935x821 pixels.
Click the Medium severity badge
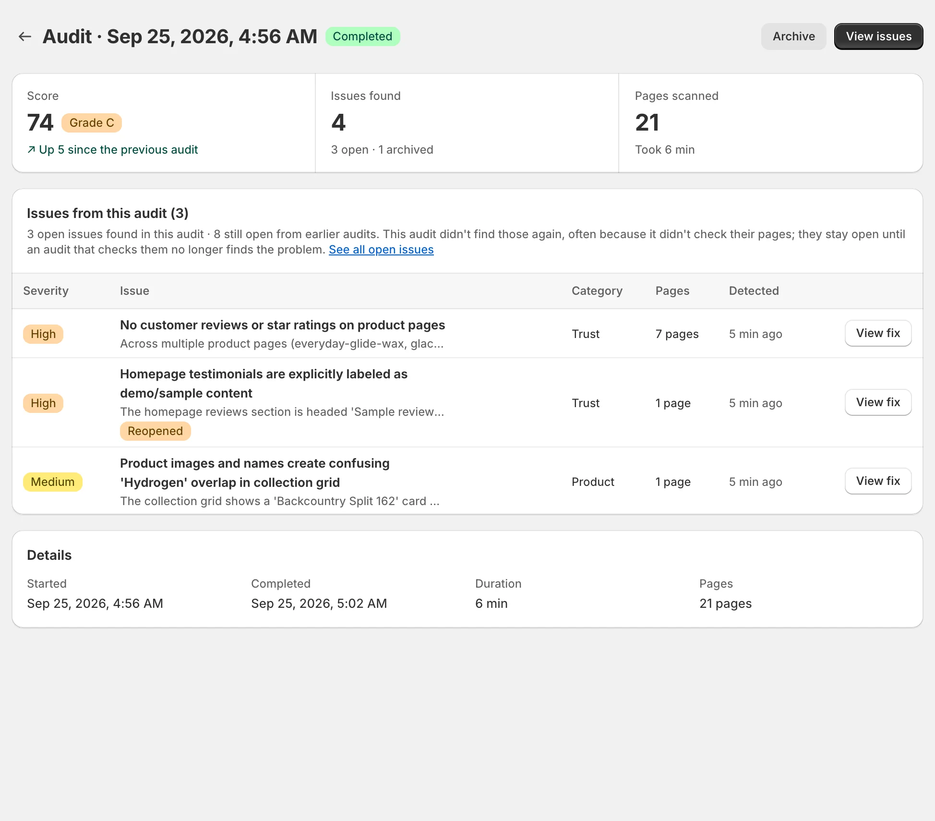pyautogui.click(x=53, y=482)
